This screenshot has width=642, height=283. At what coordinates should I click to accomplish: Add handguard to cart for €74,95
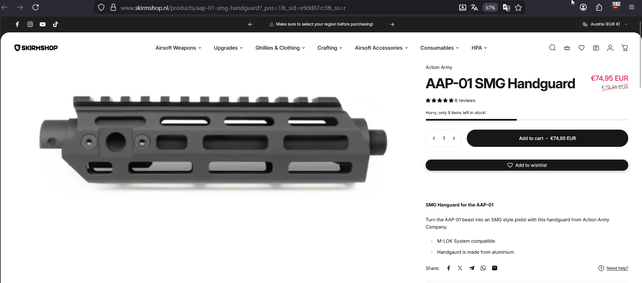click(x=547, y=138)
